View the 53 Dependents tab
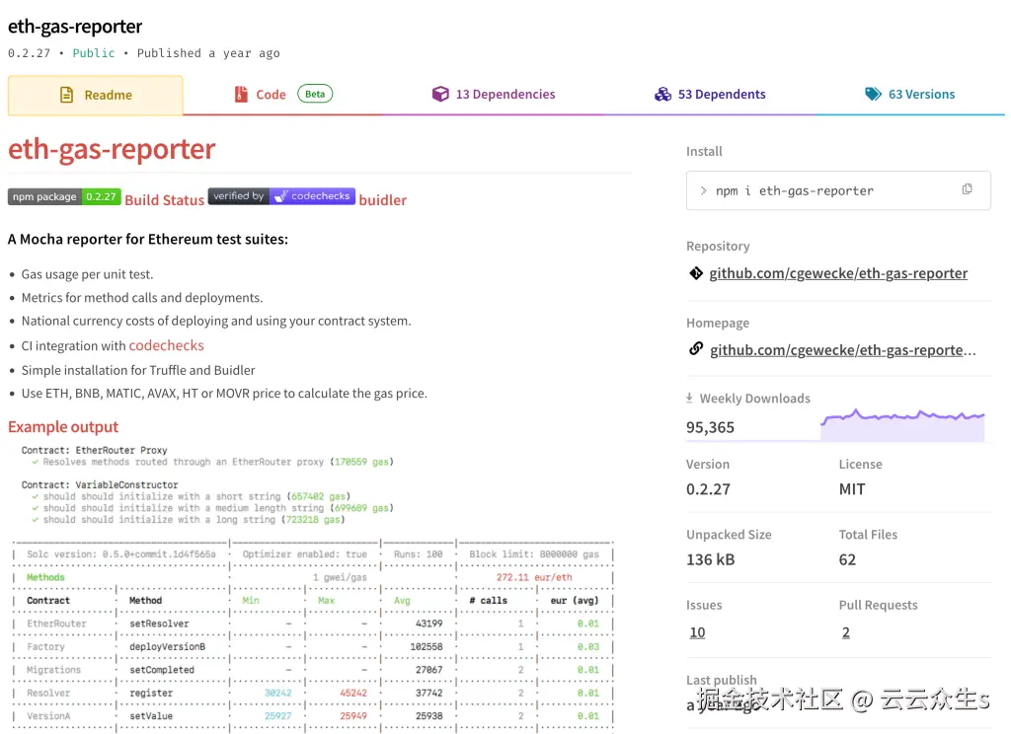The height and width of the screenshot is (734, 1011). click(x=710, y=95)
